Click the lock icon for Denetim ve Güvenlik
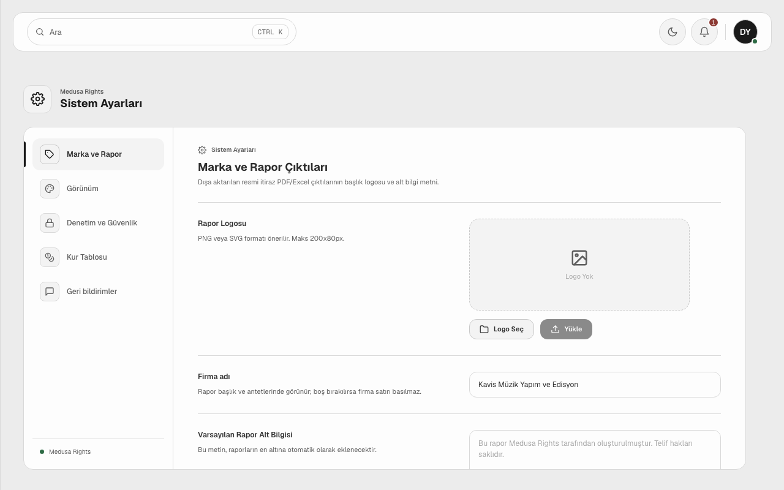 coord(50,223)
